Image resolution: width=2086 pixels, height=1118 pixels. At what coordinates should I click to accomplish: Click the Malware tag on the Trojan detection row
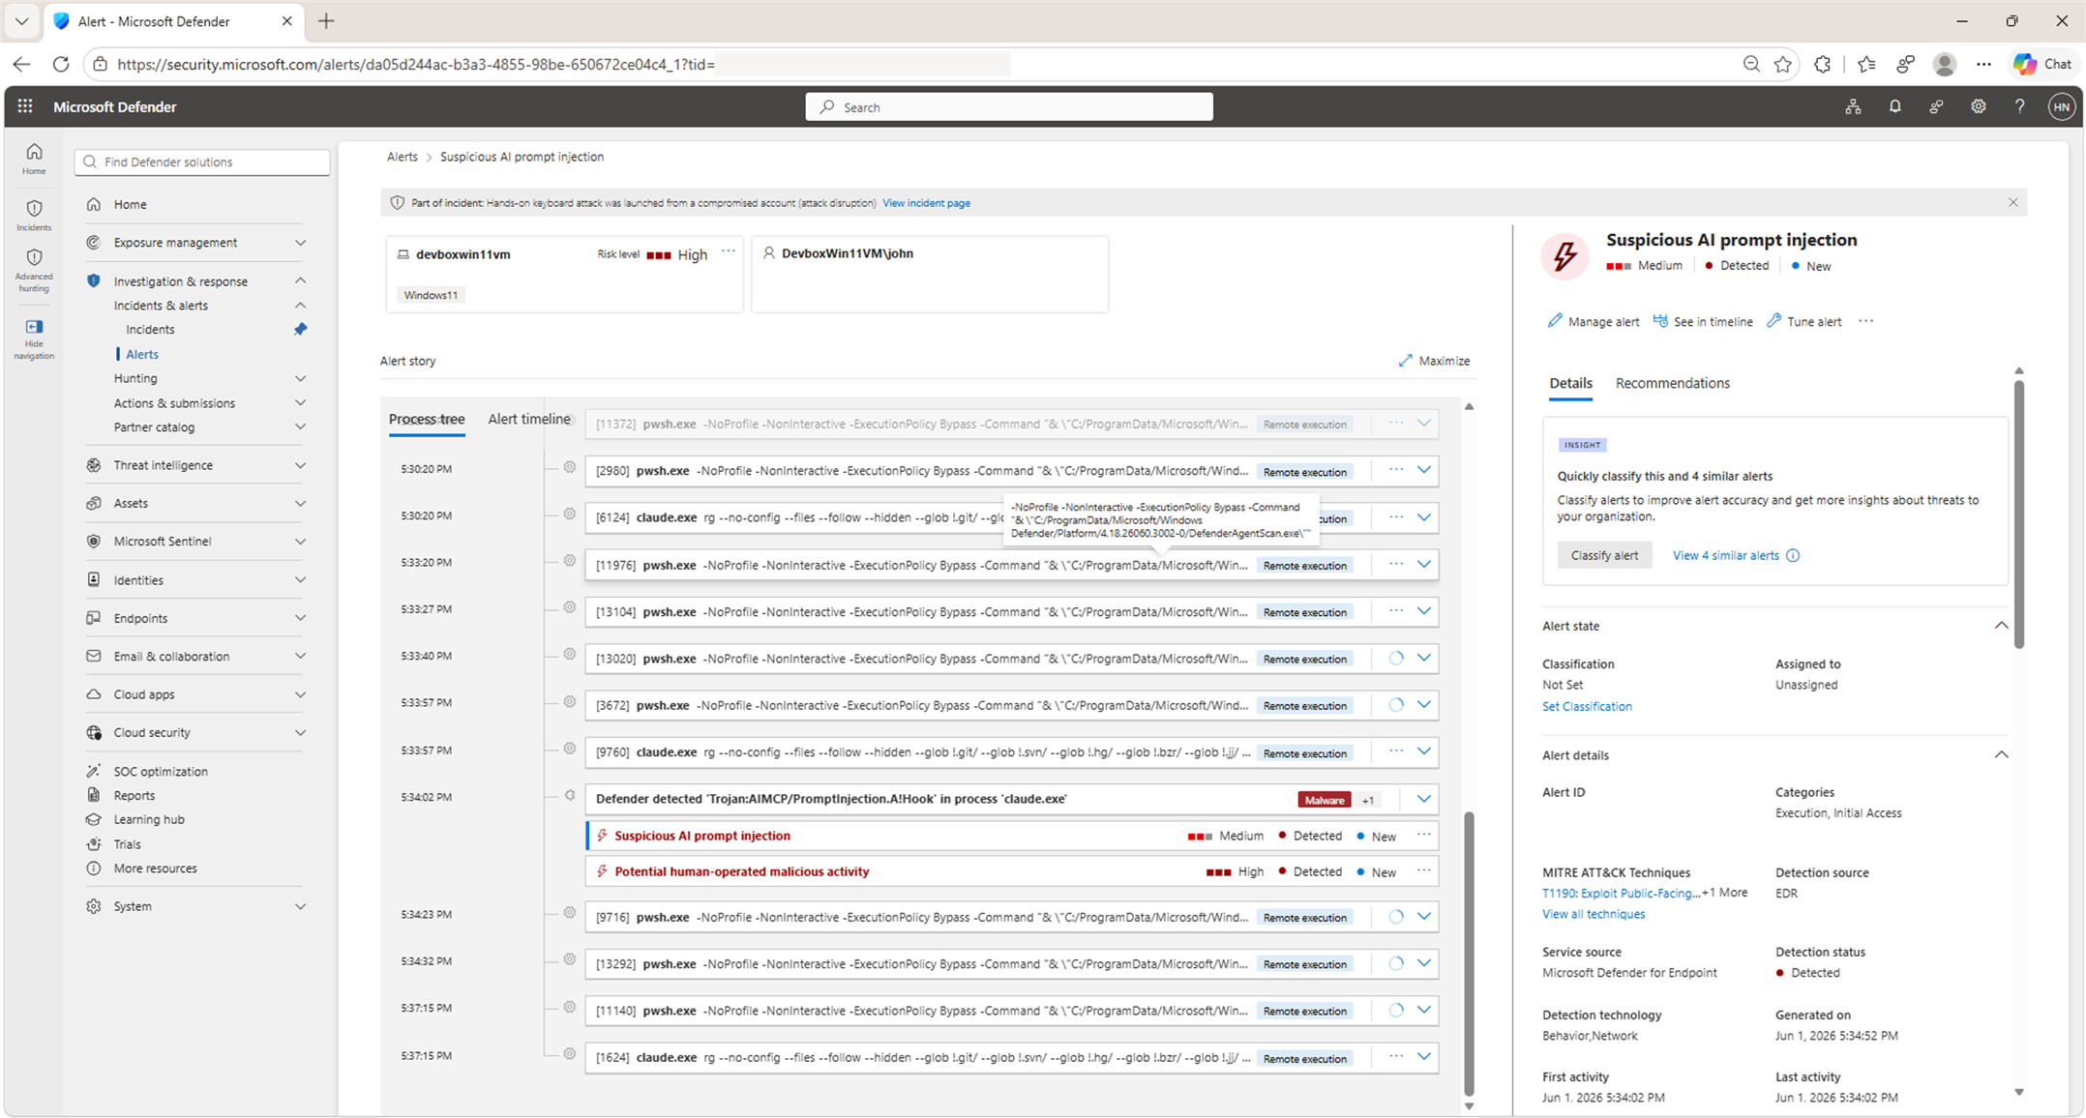click(x=1324, y=800)
